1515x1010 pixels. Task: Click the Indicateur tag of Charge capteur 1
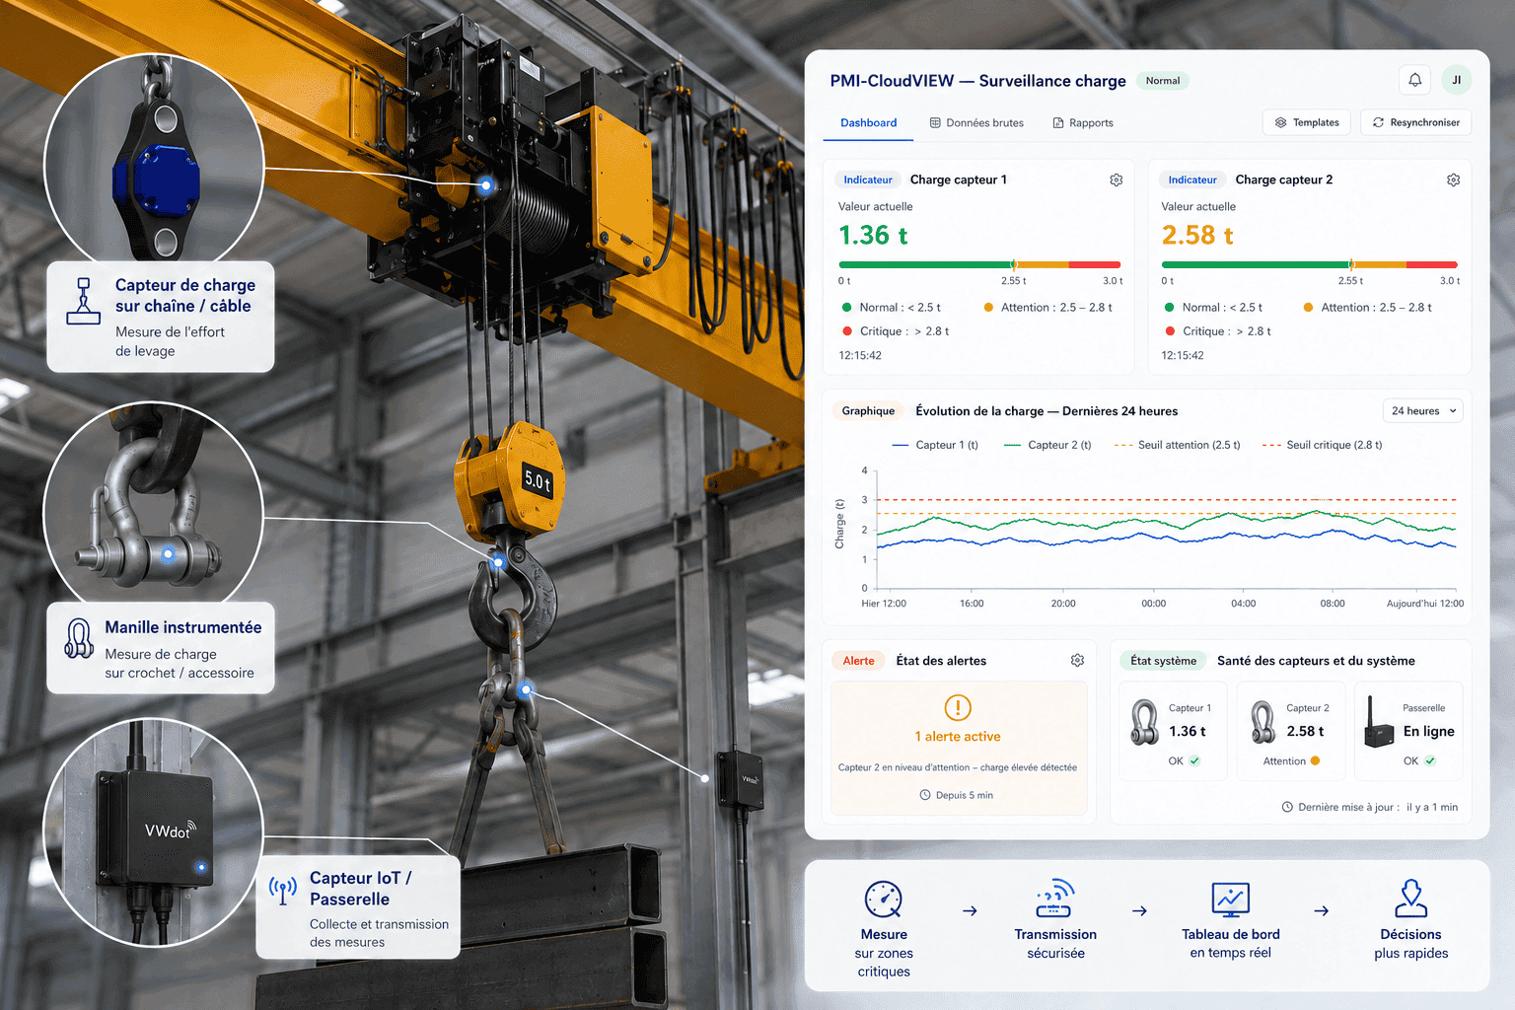coord(868,180)
